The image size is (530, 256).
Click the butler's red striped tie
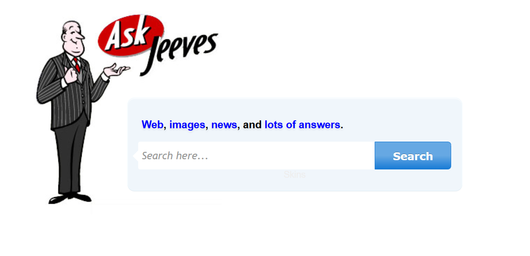(77, 65)
